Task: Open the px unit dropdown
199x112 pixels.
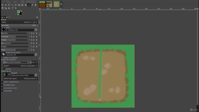Action: pyautogui.click(x=35, y=62)
